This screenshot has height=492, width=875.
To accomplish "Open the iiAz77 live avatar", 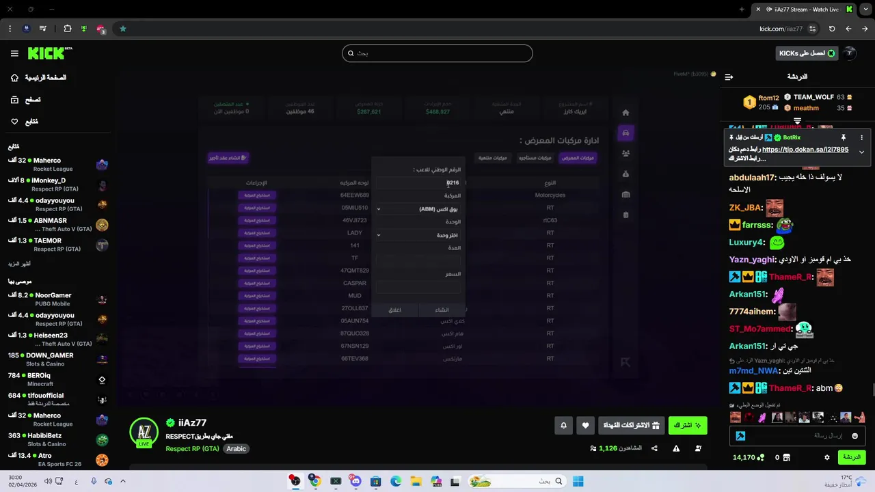I will [x=144, y=433].
